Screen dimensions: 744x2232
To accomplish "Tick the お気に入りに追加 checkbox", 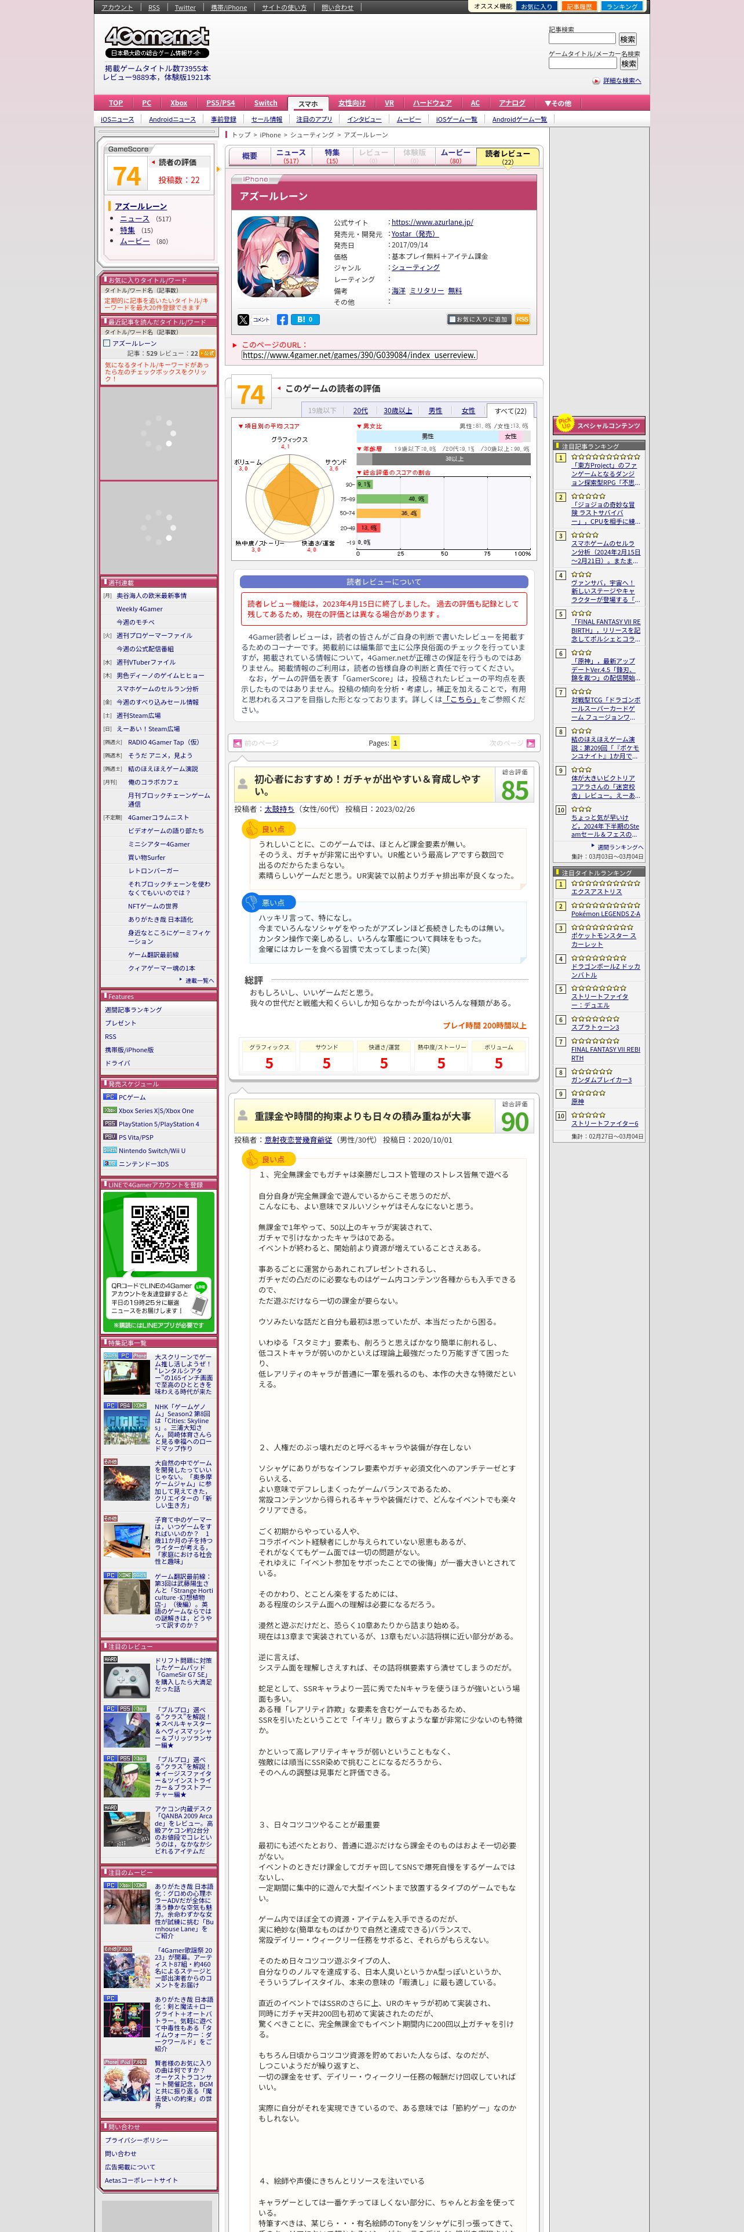I will (452, 320).
